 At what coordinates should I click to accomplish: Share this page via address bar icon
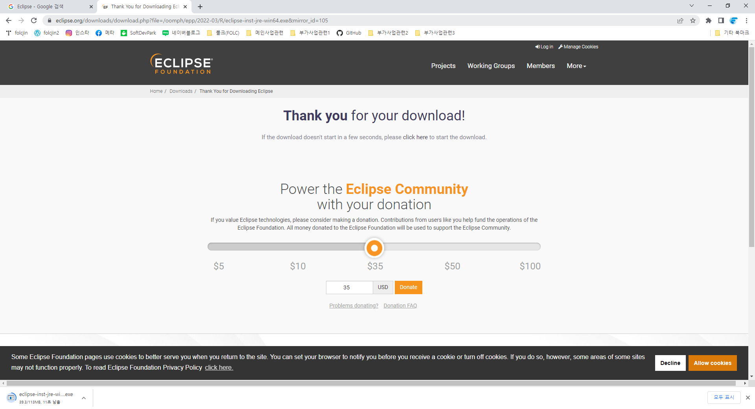tap(680, 20)
